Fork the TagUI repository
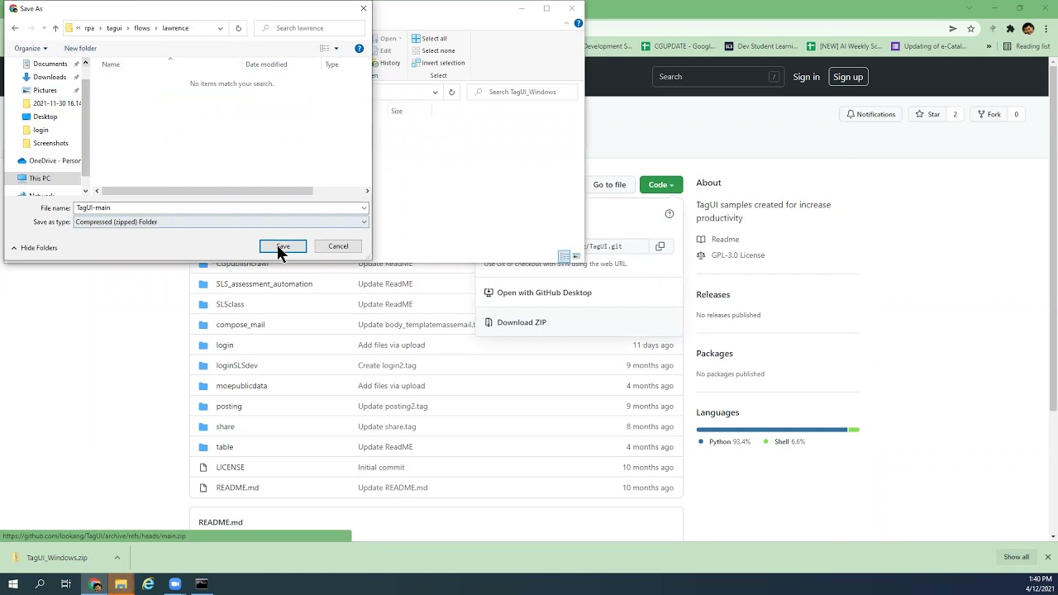1058x595 pixels. pos(988,114)
